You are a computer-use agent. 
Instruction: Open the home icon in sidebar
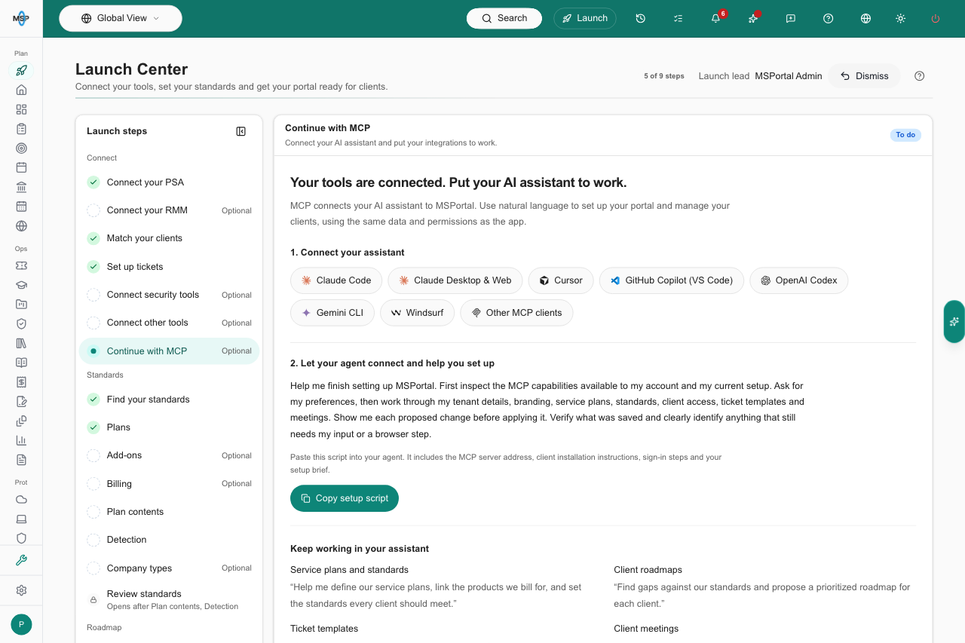(21, 90)
